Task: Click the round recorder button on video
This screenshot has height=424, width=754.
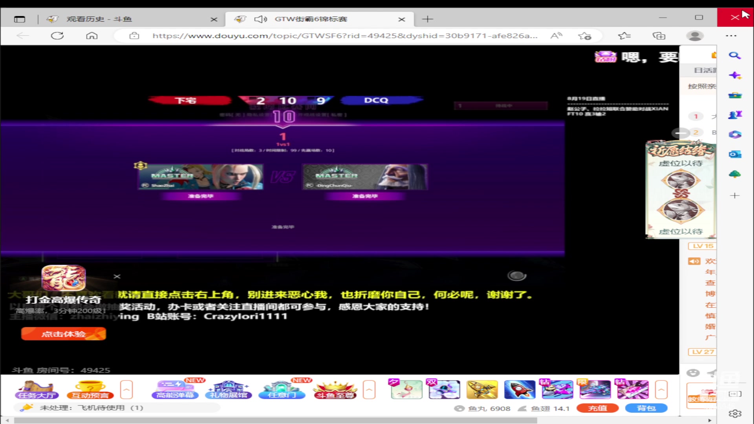Action: (517, 276)
